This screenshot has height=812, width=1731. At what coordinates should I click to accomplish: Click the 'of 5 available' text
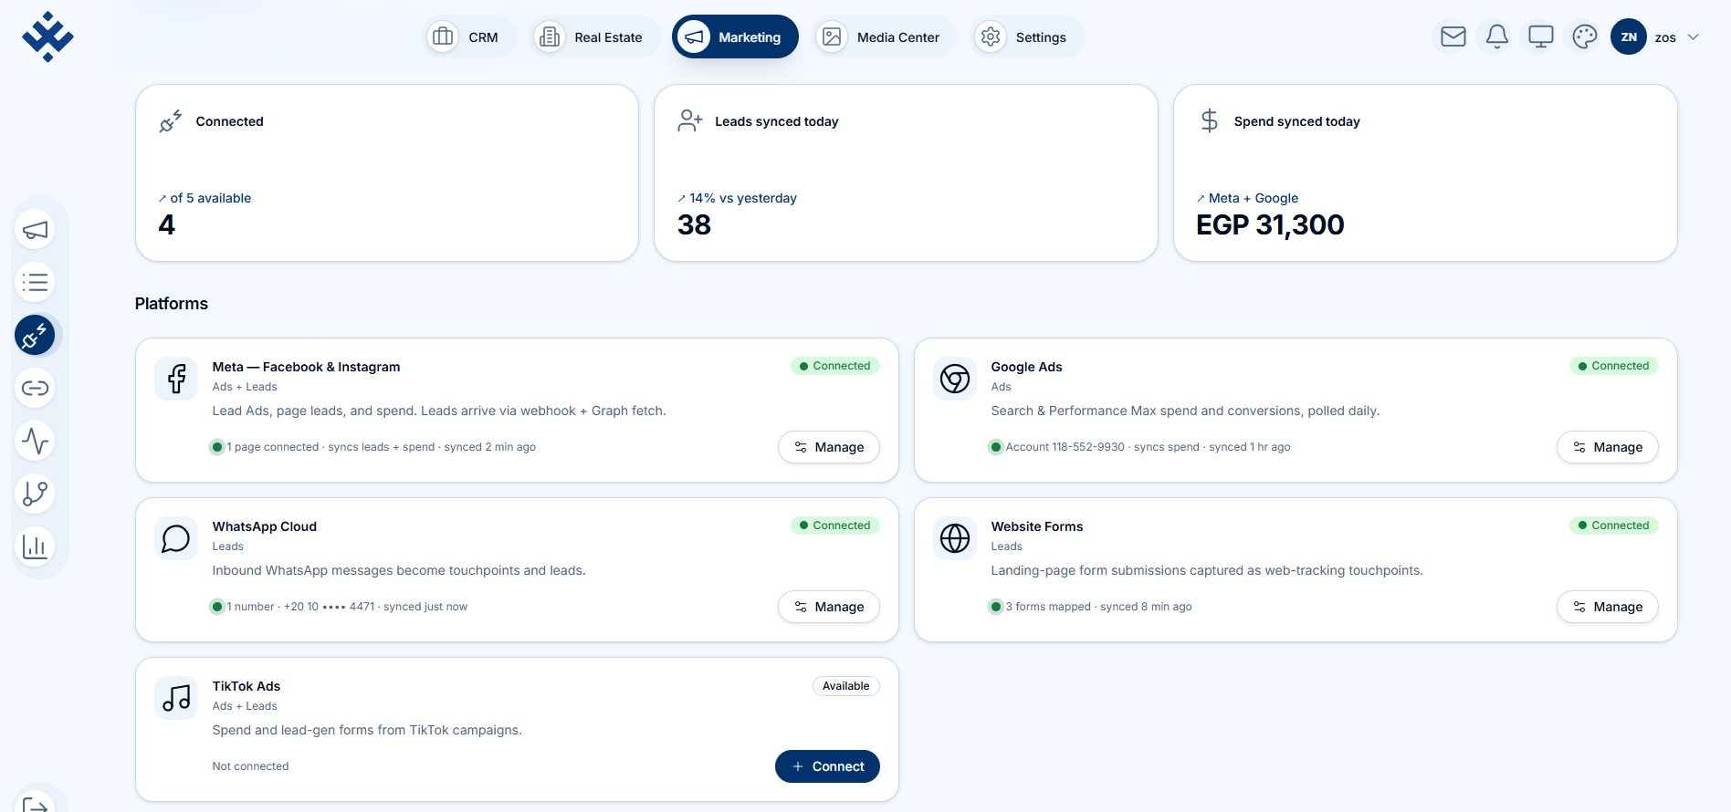(x=210, y=198)
